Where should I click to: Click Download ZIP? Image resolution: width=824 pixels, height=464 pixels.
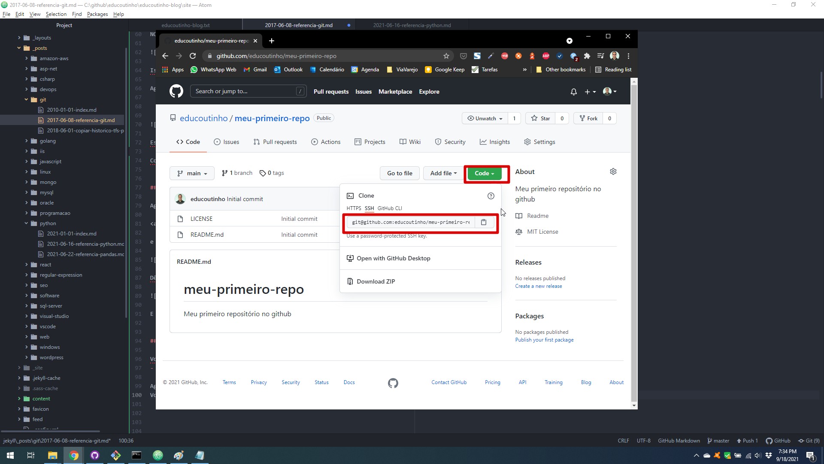[376, 282]
